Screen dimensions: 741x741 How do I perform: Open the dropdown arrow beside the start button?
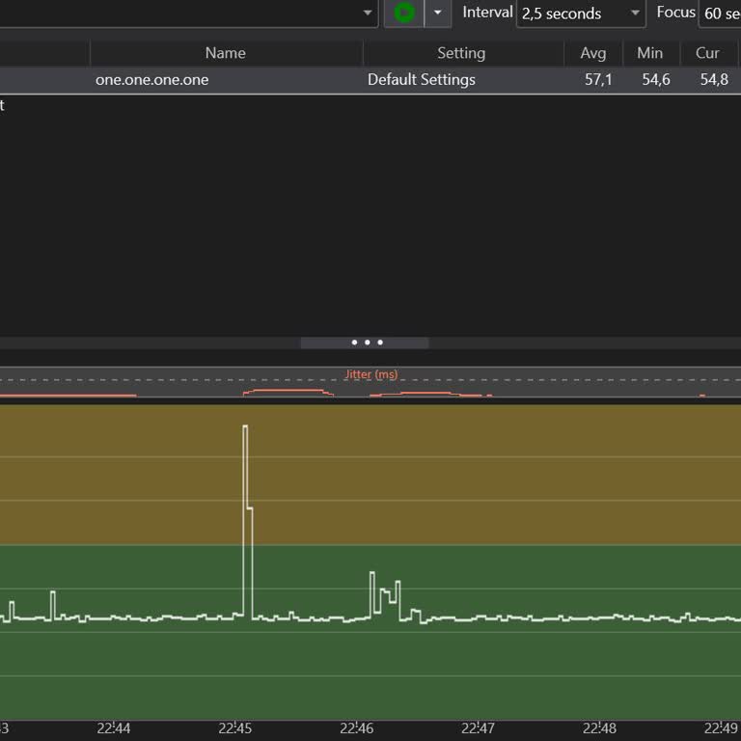click(438, 13)
